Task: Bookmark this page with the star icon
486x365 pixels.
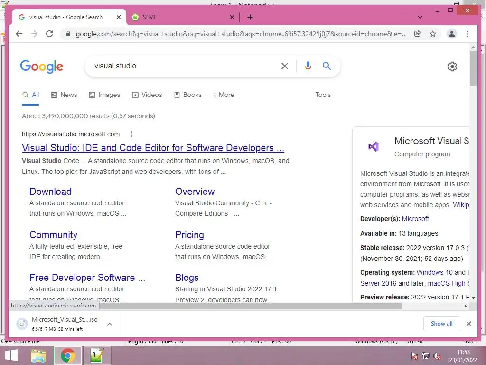Action: pos(433,34)
